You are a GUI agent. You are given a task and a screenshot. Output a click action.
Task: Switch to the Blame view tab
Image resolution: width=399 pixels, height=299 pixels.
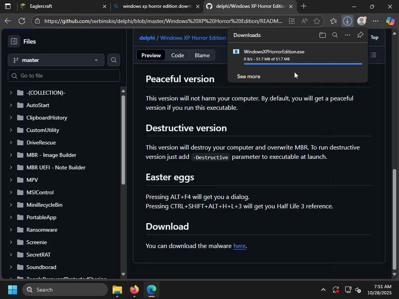(x=202, y=55)
